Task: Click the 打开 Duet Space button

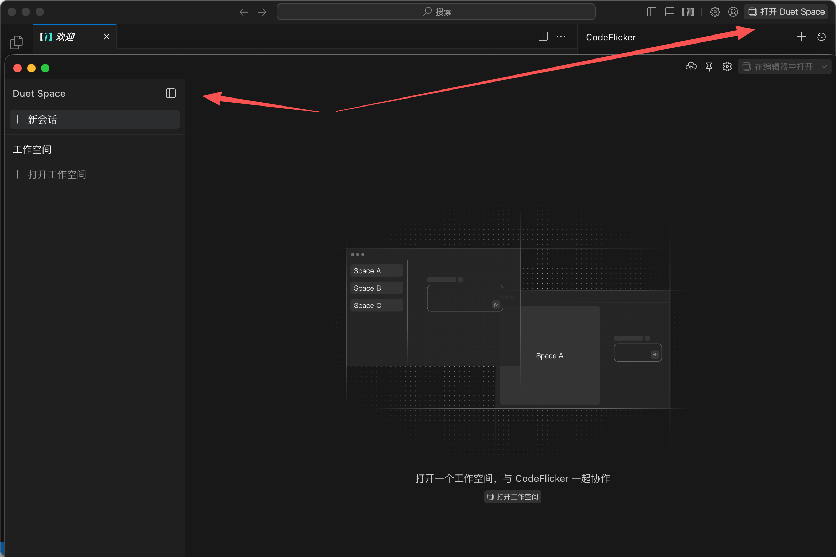Action: pyautogui.click(x=786, y=12)
